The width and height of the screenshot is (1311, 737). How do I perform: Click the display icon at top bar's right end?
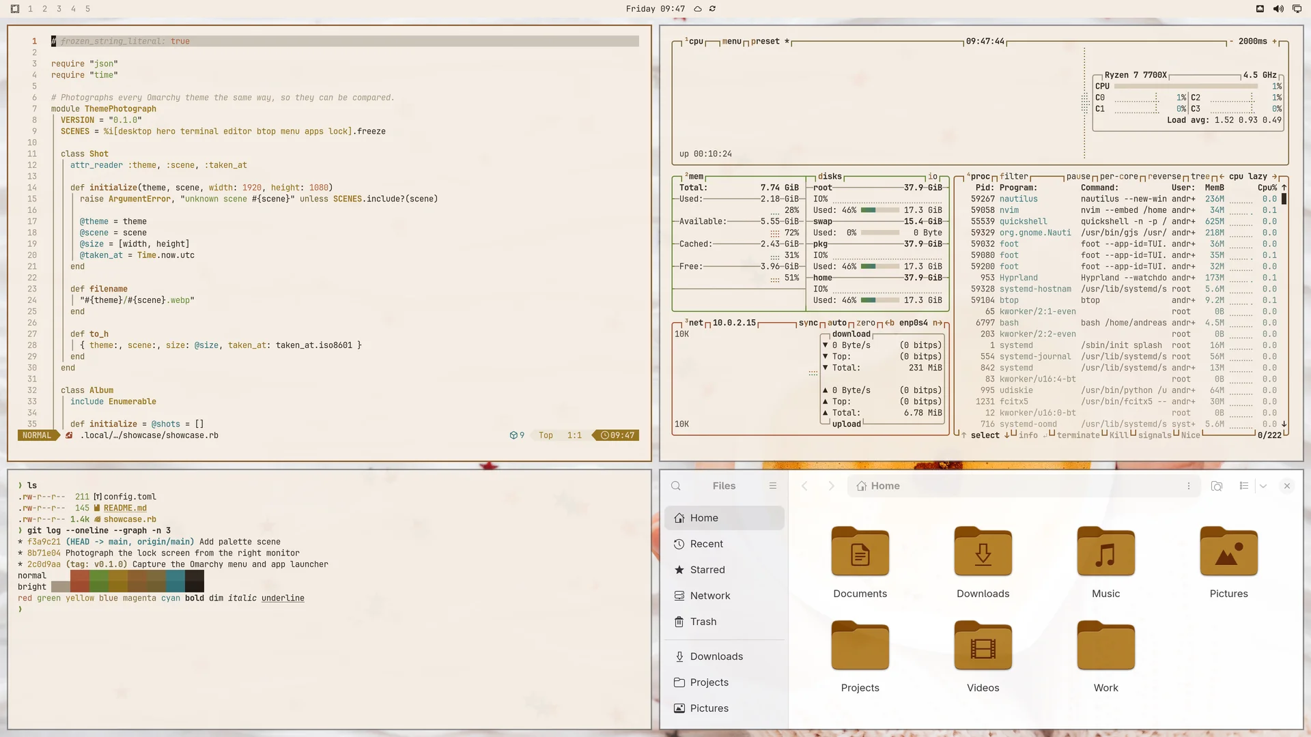pos(1297,9)
